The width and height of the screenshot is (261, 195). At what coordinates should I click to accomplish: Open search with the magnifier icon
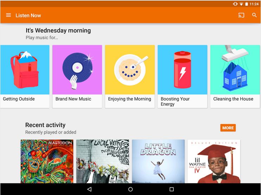pos(254,15)
